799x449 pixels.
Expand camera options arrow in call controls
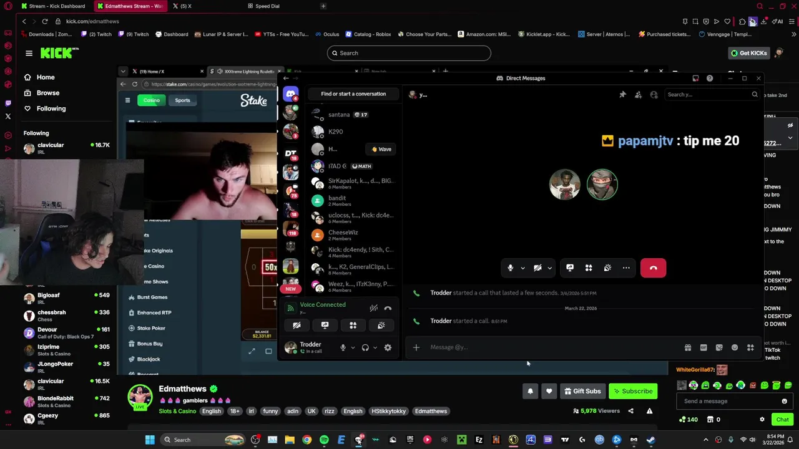[549, 268]
